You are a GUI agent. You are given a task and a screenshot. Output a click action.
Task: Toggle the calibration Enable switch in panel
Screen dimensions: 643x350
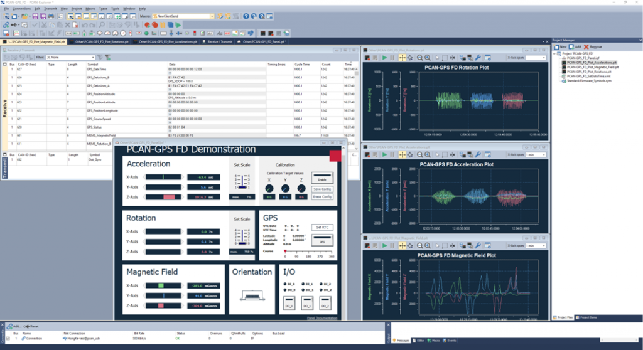[x=322, y=178]
